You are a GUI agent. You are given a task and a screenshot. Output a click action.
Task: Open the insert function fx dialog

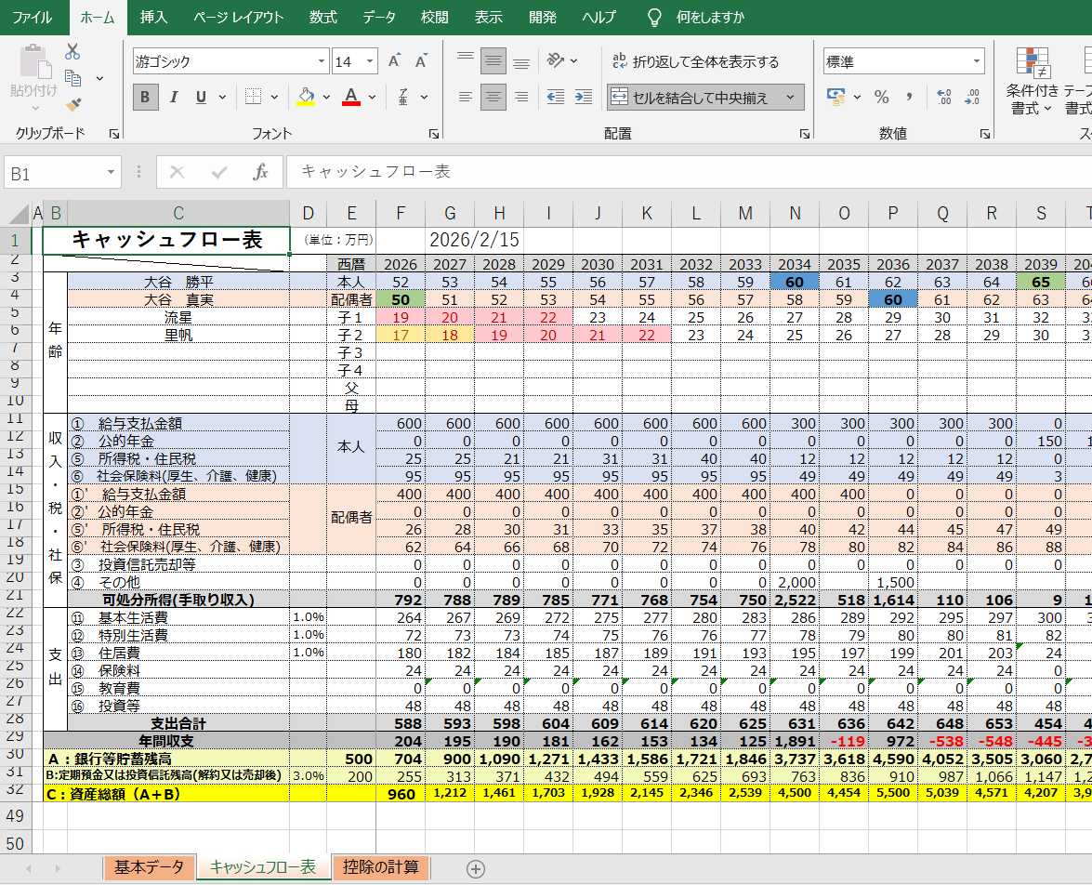click(x=261, y=173)
